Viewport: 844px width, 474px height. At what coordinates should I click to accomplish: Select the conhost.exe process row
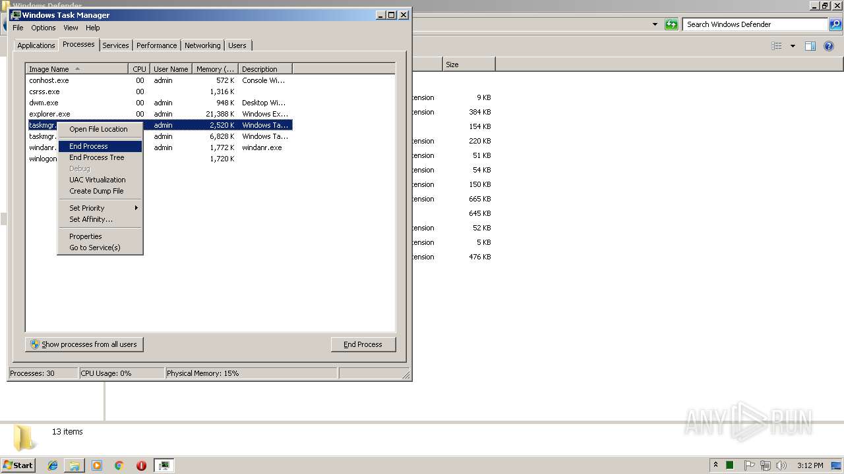tap(159, 80)
